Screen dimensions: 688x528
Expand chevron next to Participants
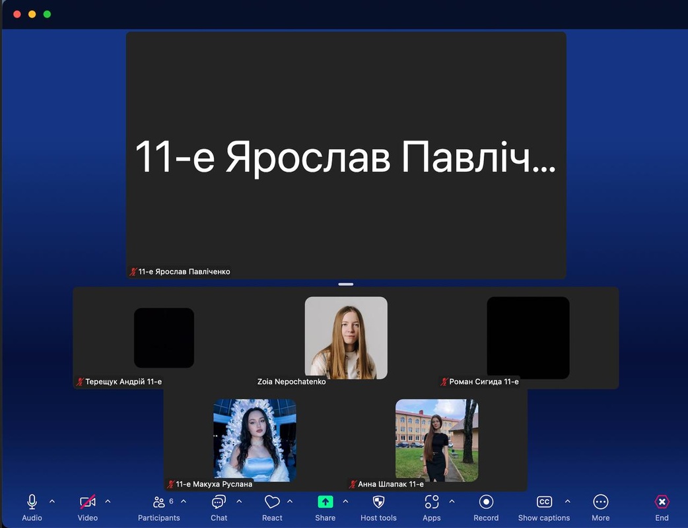pyautogui.click(x=184, y=502)
